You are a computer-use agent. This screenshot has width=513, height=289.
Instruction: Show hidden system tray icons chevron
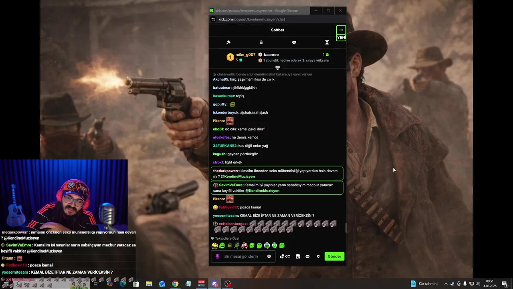[x=446, y=284]
